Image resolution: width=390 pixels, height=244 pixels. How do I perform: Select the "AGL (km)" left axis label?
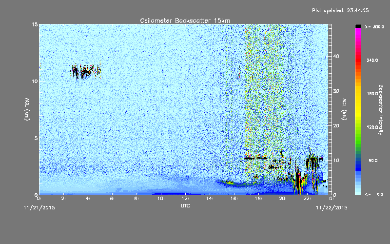(x=27, y=109)
